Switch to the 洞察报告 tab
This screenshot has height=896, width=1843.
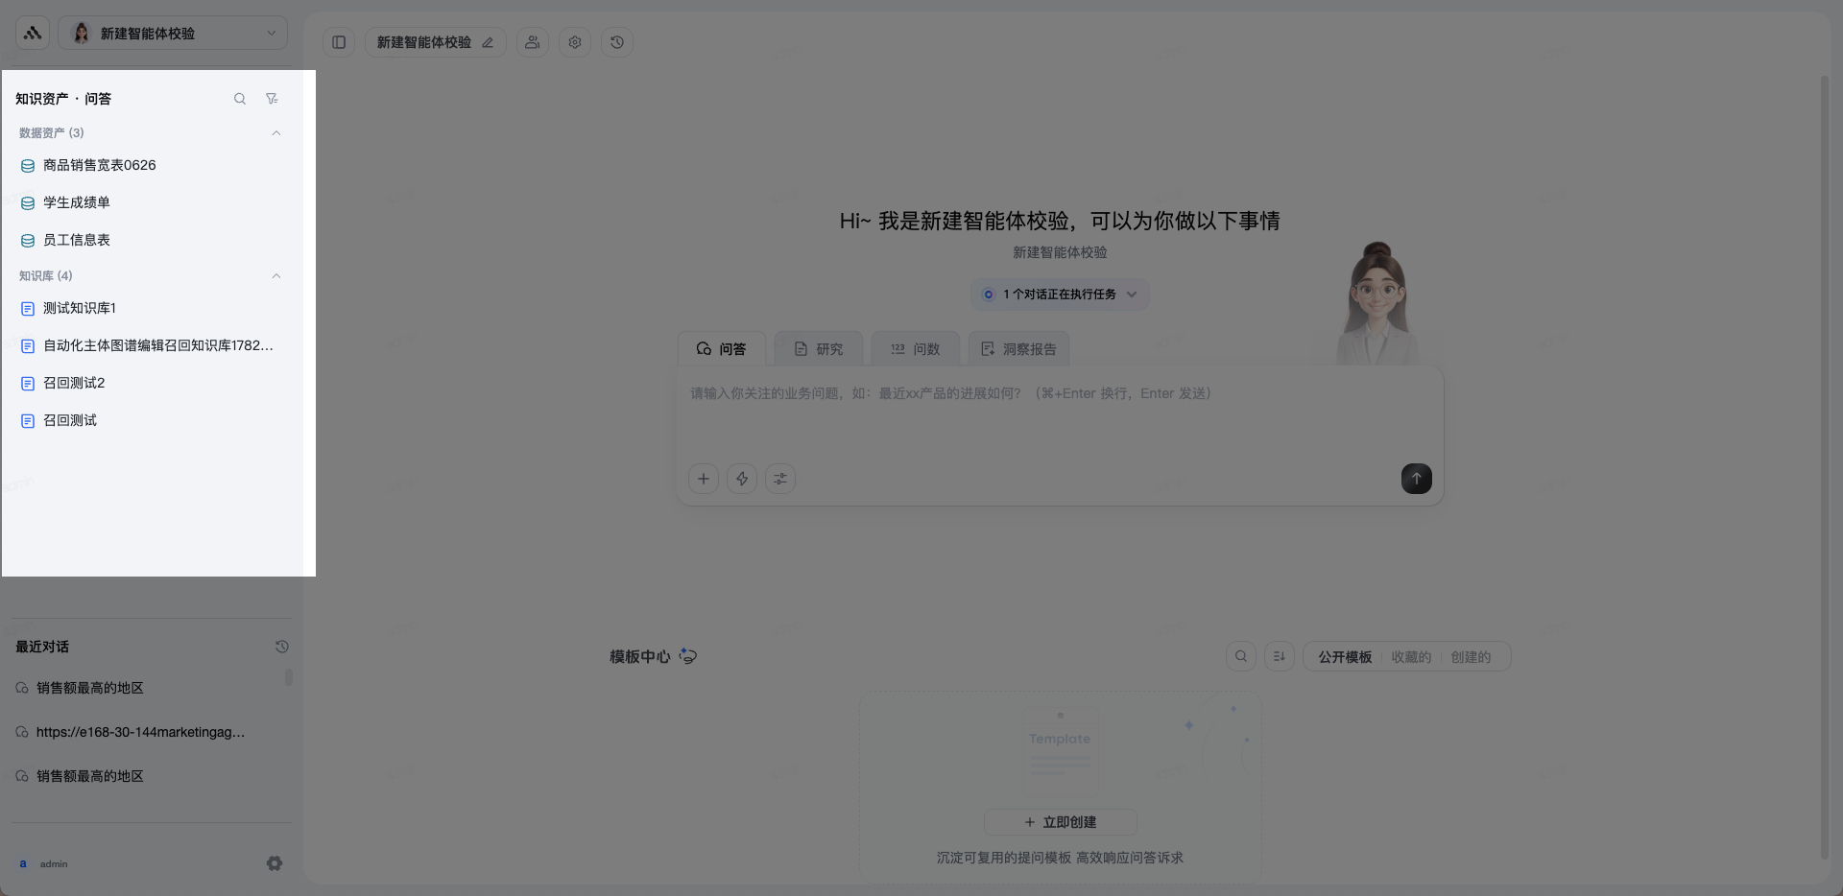1018,348
